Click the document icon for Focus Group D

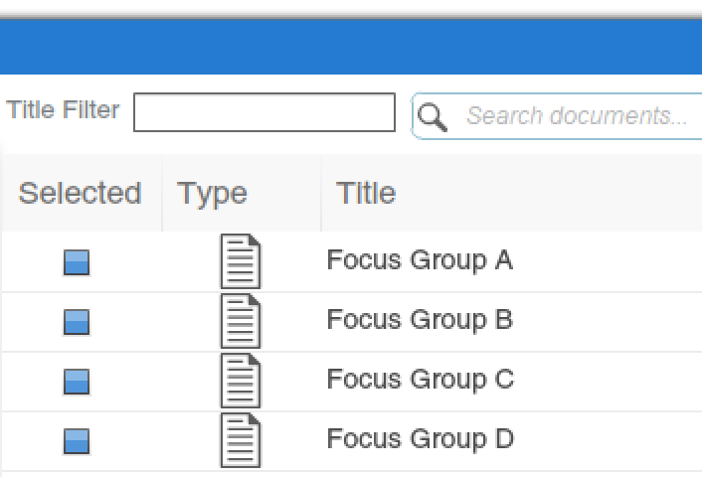[x=241, y=440]
